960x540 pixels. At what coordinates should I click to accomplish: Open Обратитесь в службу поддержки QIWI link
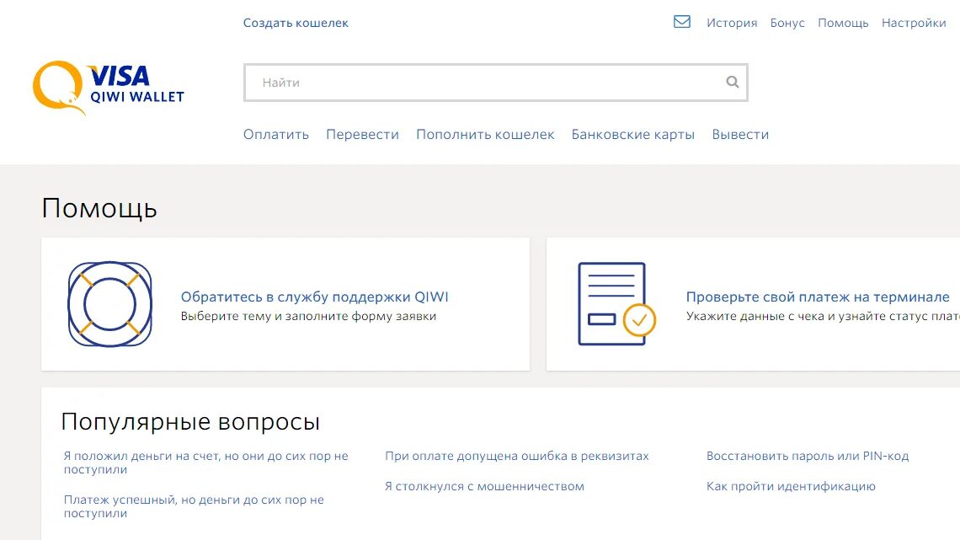click(315, 297)
